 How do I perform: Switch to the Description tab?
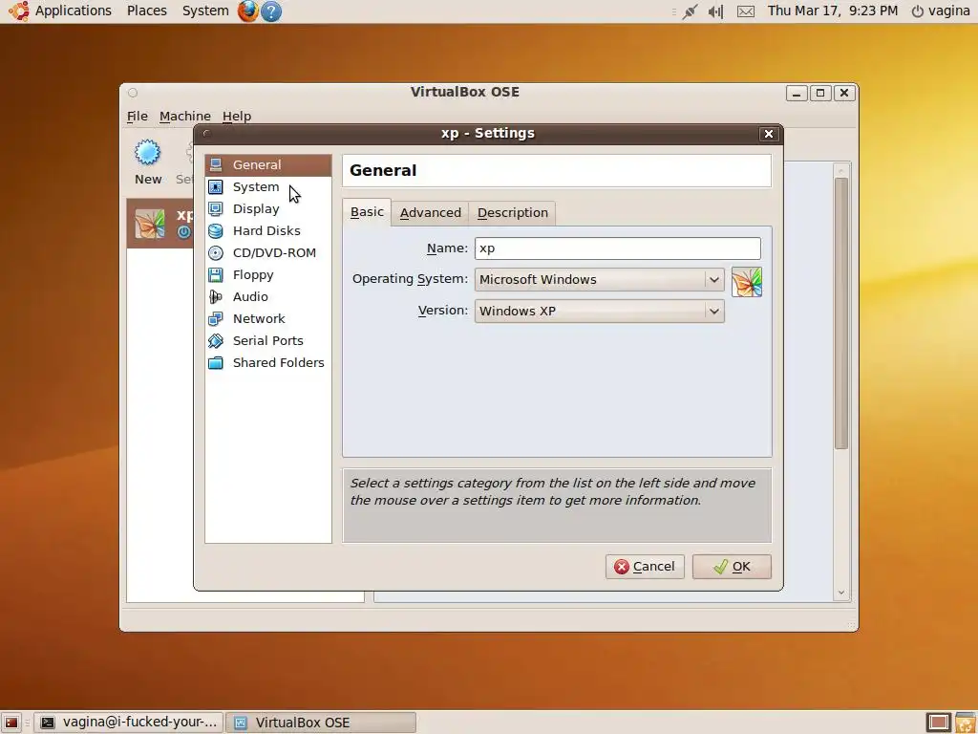(513, 213)
